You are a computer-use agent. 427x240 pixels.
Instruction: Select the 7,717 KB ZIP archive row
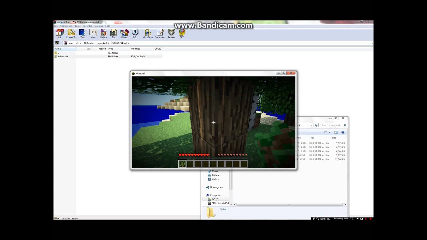click(x=322, y=155)
